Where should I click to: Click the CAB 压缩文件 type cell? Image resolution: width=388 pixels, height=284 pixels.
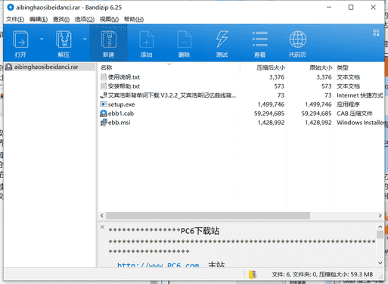click(355, 114)
